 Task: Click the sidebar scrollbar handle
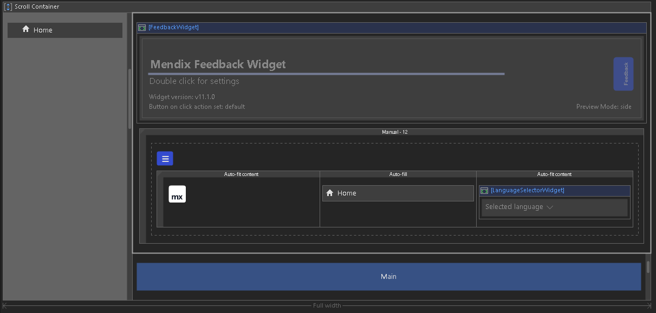[x=129, y=99]
